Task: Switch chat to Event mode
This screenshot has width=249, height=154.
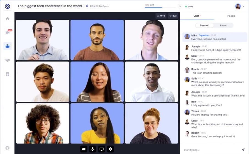Action: pos(223,25)
